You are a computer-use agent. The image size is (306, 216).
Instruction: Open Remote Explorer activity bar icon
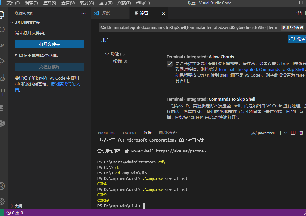point(2,77)
